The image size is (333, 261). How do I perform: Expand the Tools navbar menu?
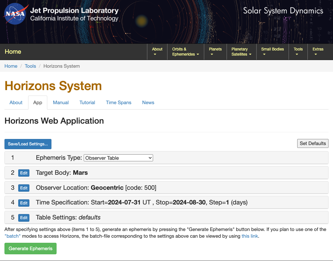[x=298, y=52]
